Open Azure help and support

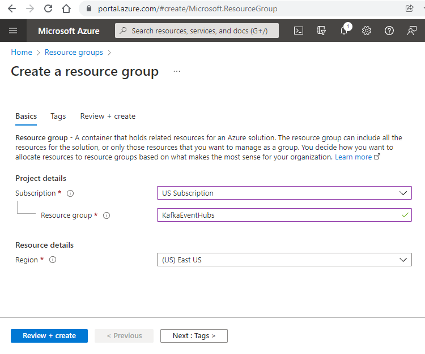(389, 31)
